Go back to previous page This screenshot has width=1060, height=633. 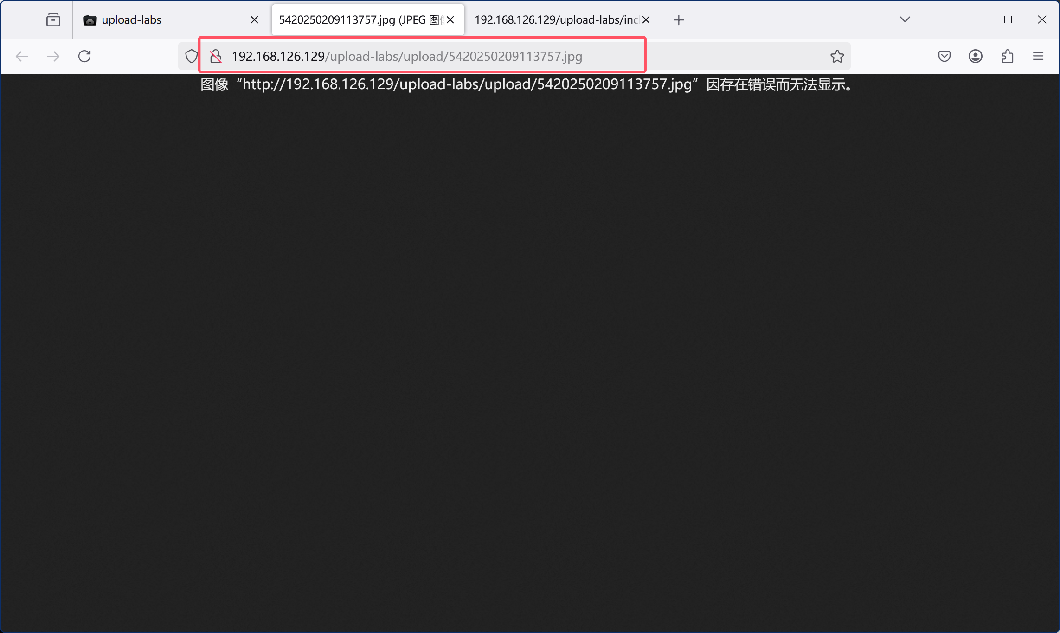[x=22, y=56]
